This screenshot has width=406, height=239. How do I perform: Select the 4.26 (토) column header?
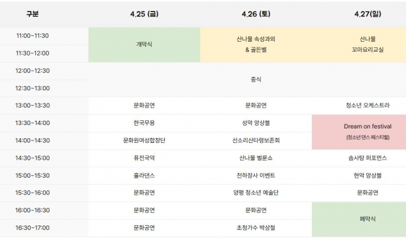coord(256,13)
